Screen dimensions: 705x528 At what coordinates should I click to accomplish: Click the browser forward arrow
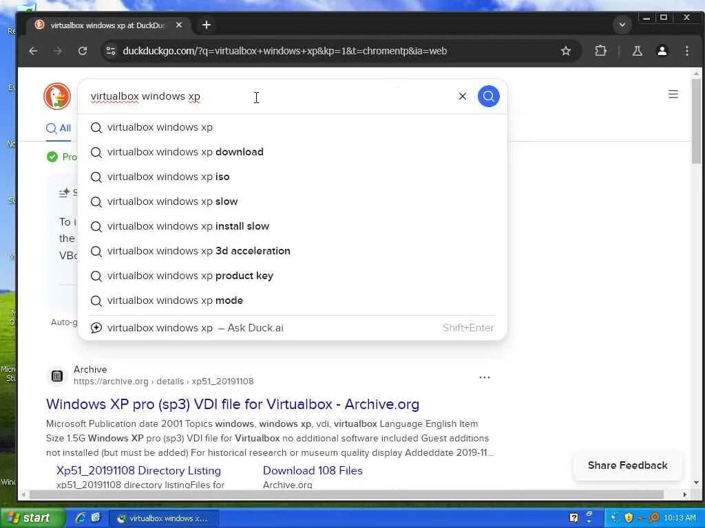[x=58, y=51]
